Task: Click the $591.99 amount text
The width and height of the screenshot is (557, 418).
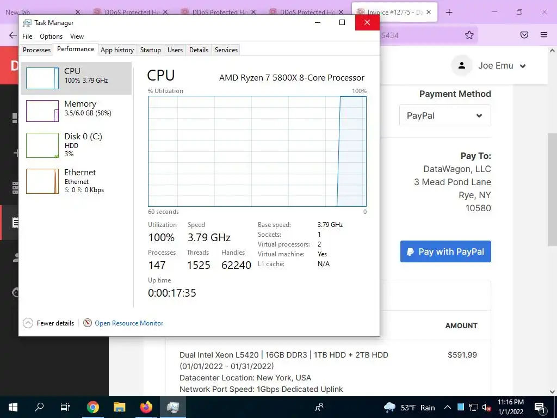Action: tap(462, 355)
